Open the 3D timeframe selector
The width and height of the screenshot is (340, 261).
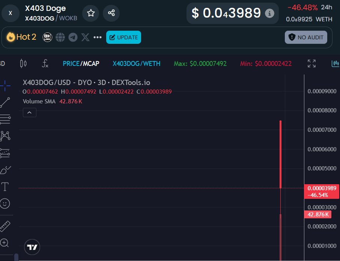(2, 63)
